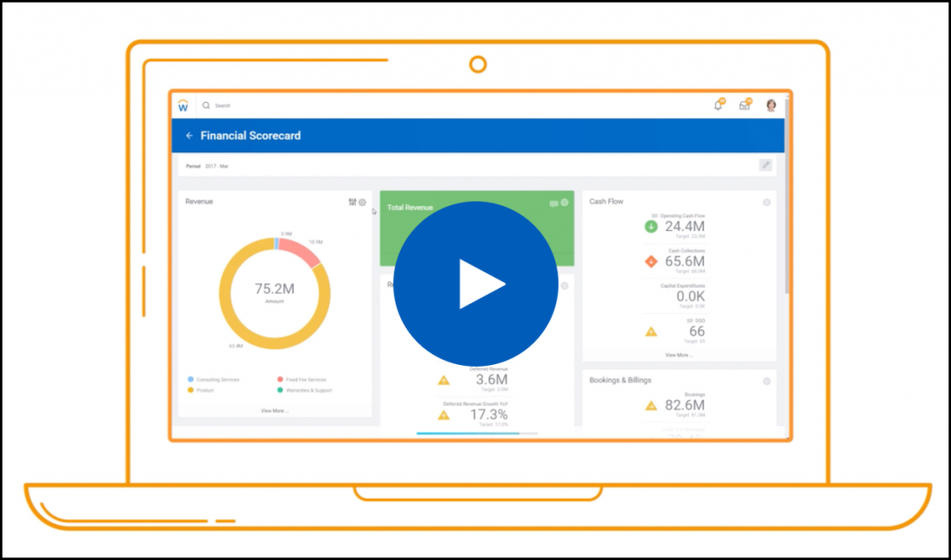The height and width of the screenshot is (560, 951).
Task: Click View More in the Cash Flow panel
Action: [679, 355]
